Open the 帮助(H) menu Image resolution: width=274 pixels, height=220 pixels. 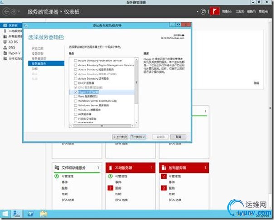tap(263, 11)
